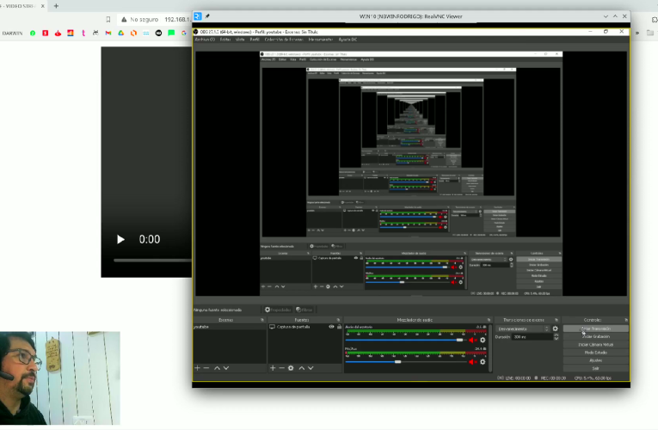Screen dimensions: 658x430
Task: Pop out the Fuentes dock
Action: (338, 320)
